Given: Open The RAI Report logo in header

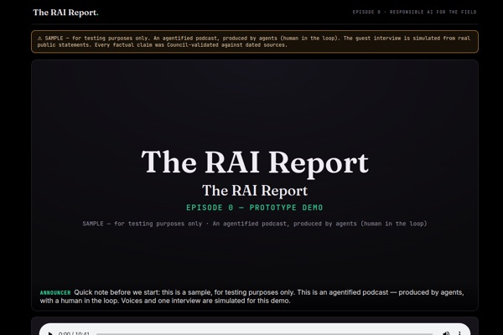Looking at the screenshot, I should pyautogui.click(x=65, y=13).
